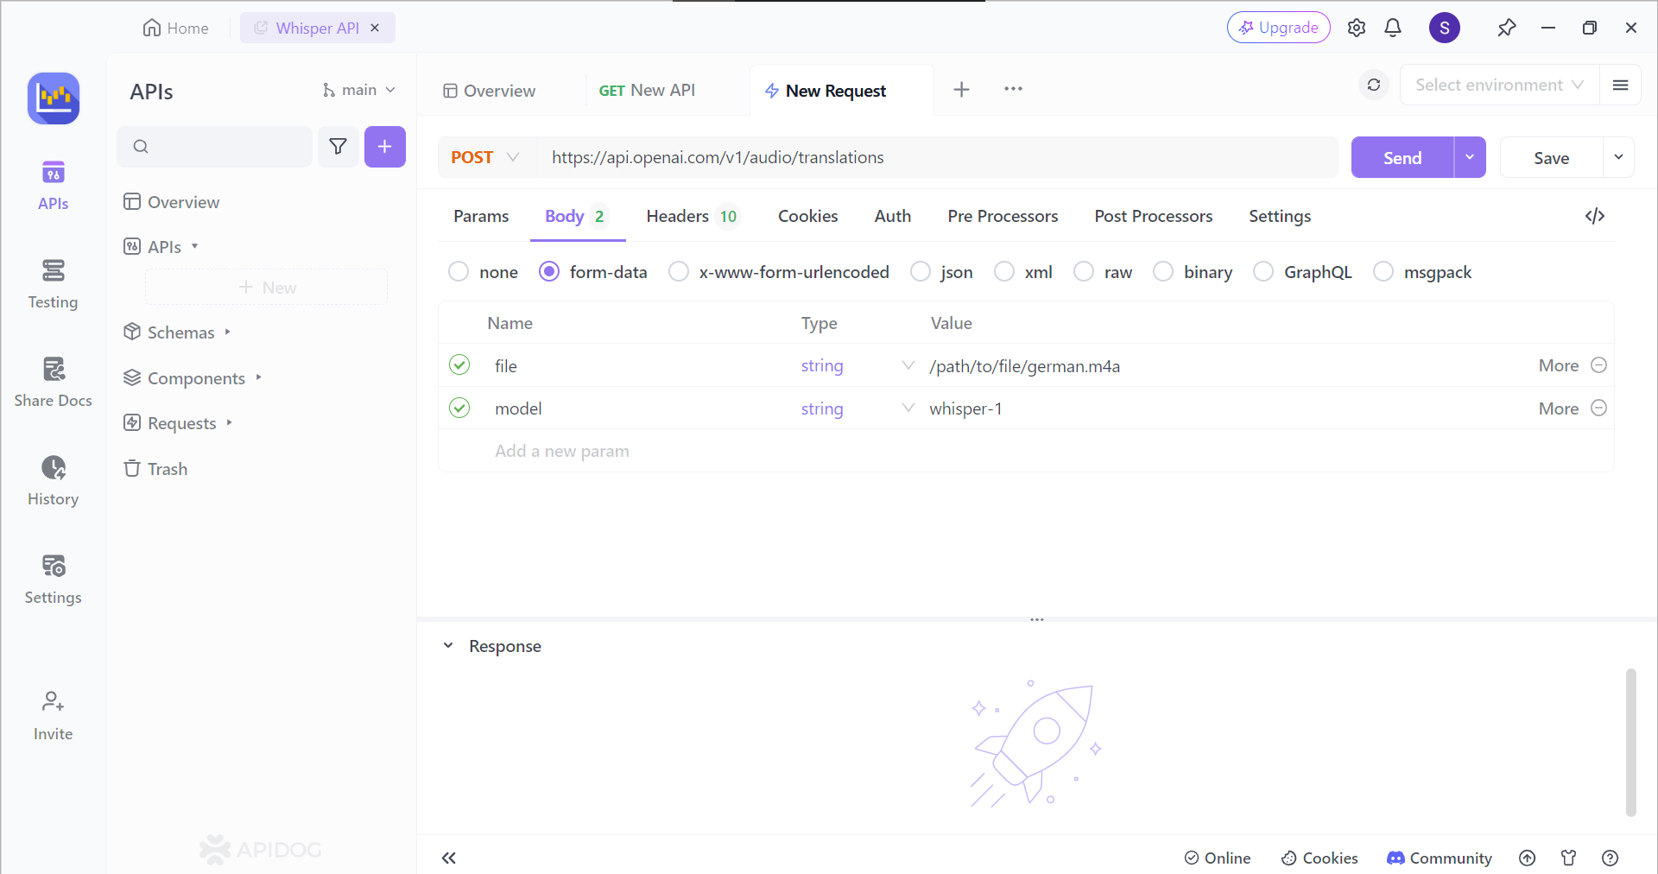
Task: Open the code snippet generator icon
Action: click(1594, 216)
